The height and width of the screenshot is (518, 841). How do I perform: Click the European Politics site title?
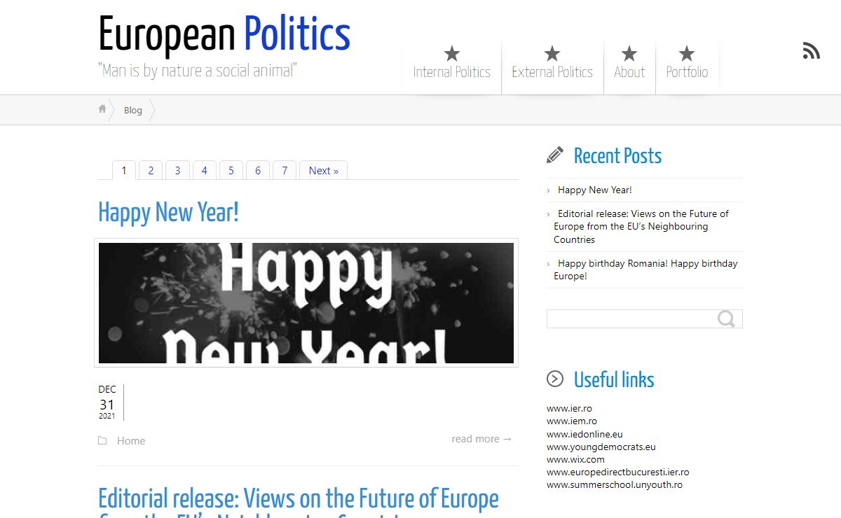224,34
